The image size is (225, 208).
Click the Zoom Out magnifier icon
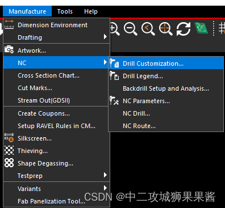click(131, 29)
